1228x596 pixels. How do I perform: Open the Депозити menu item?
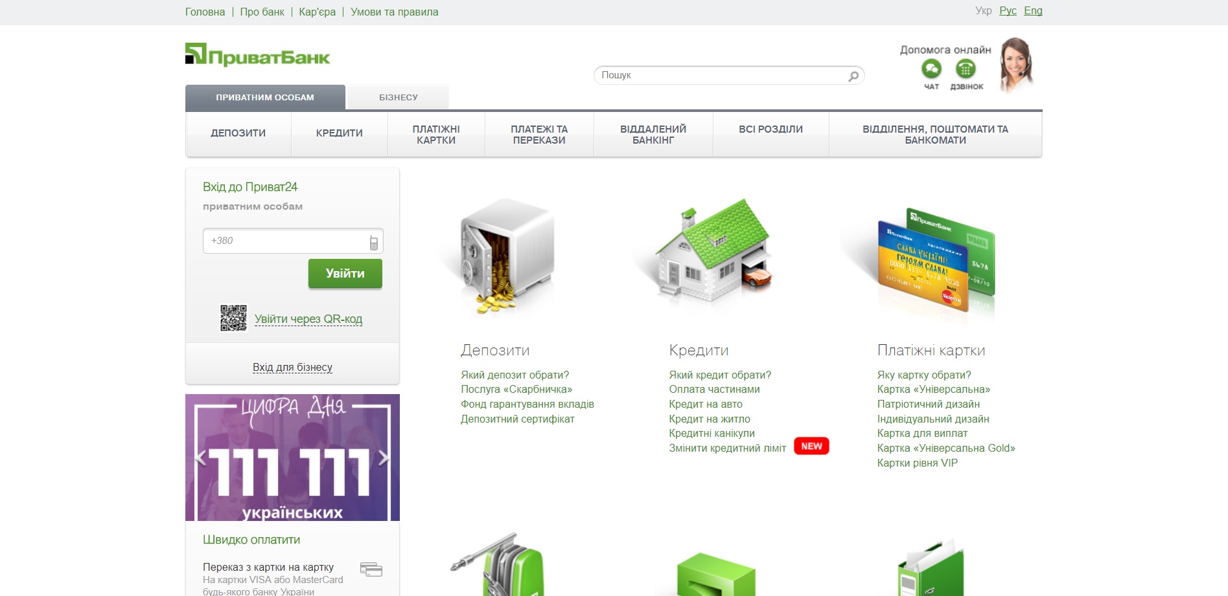[x=238, y=133]
